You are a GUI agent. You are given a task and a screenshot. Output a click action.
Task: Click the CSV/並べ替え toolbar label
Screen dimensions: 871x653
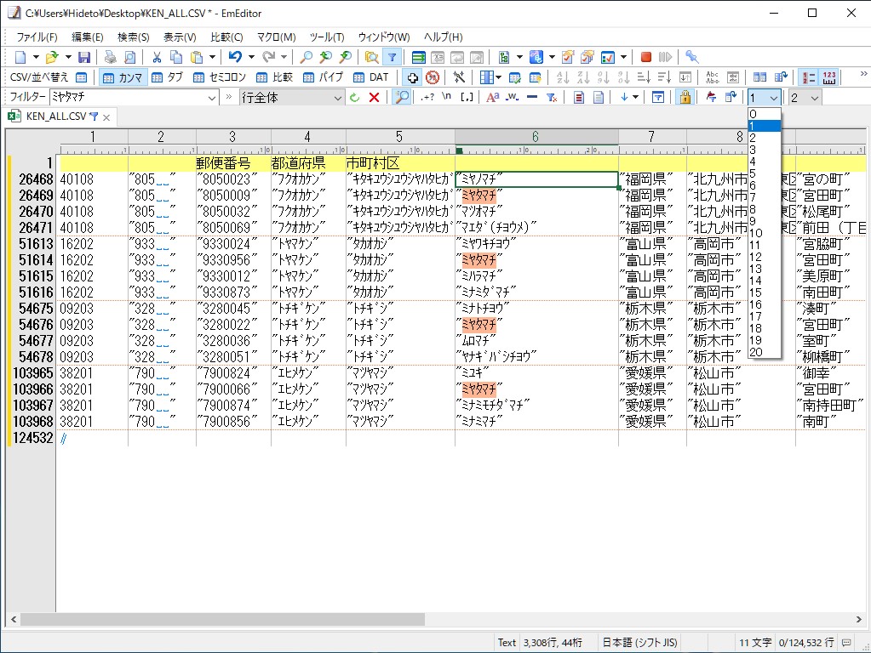click(x=39, y=77)
